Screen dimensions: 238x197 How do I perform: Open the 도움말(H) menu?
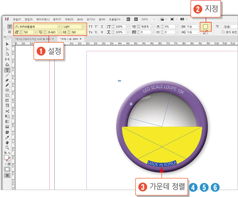[x=115, y=20]
